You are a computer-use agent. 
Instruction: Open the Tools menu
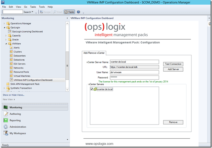(42, 7)
